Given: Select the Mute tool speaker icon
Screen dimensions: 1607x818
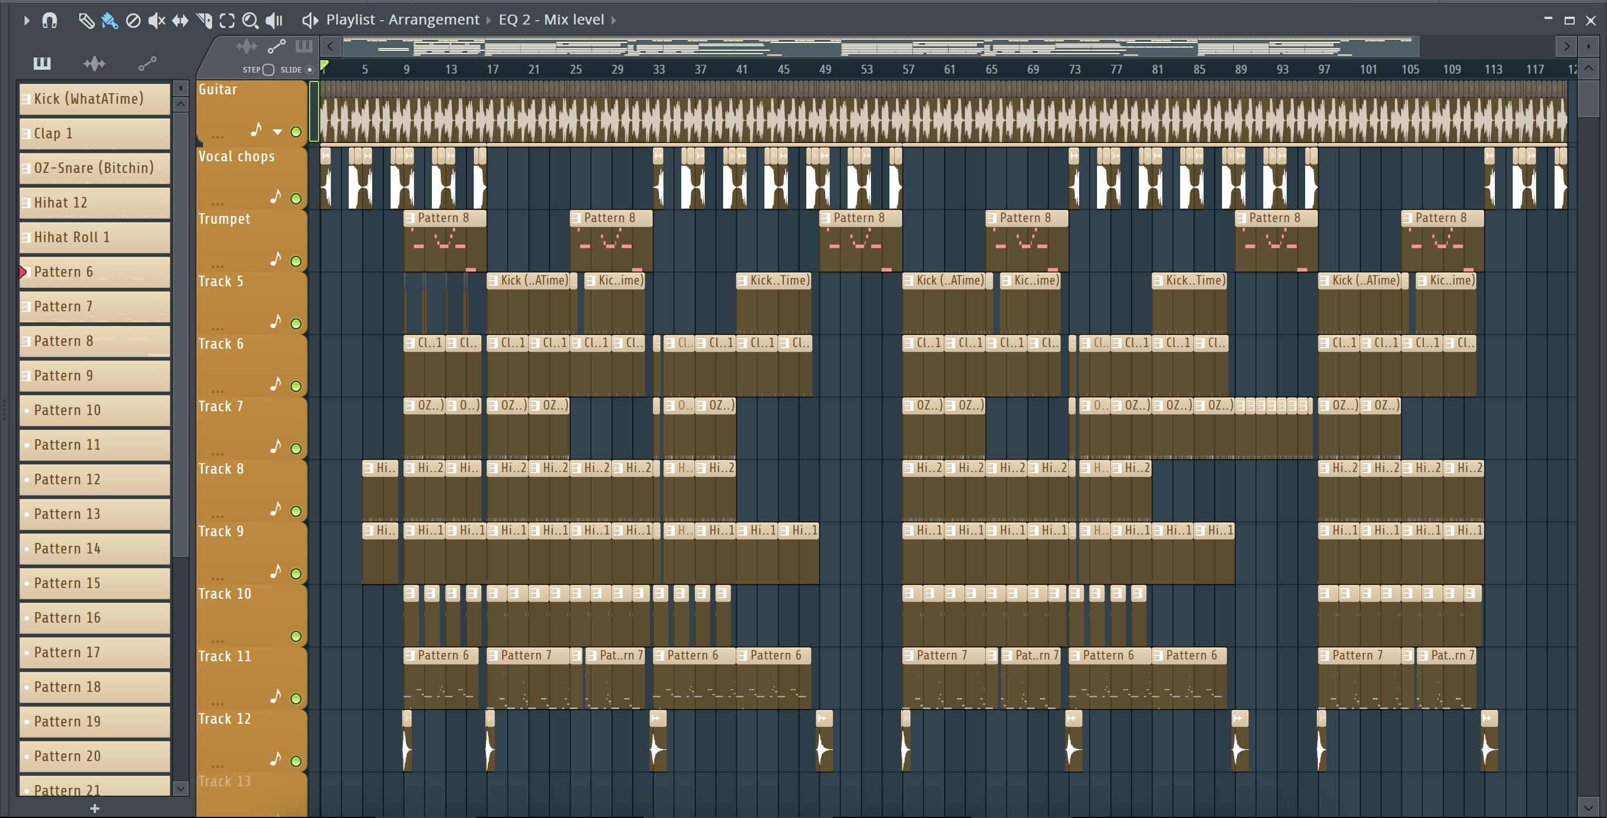Looking at the screenshot, I should (x=156, y=21).
